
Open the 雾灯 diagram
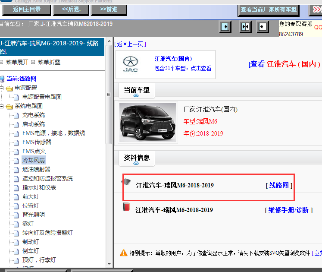(28, 224)
